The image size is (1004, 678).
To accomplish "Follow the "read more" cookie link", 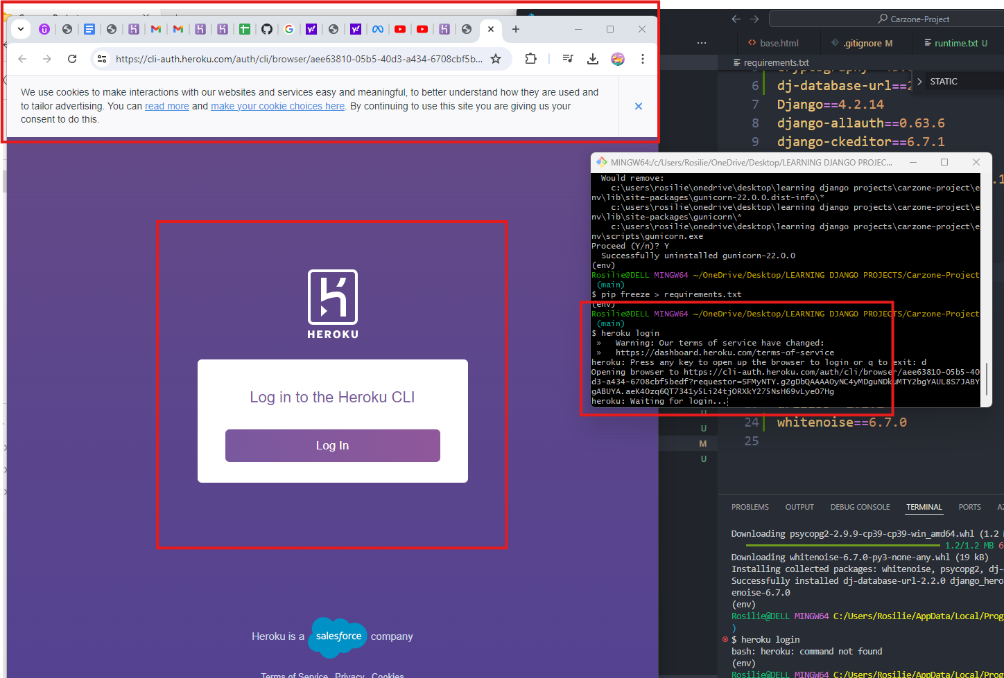I will [x=167, y=106].
